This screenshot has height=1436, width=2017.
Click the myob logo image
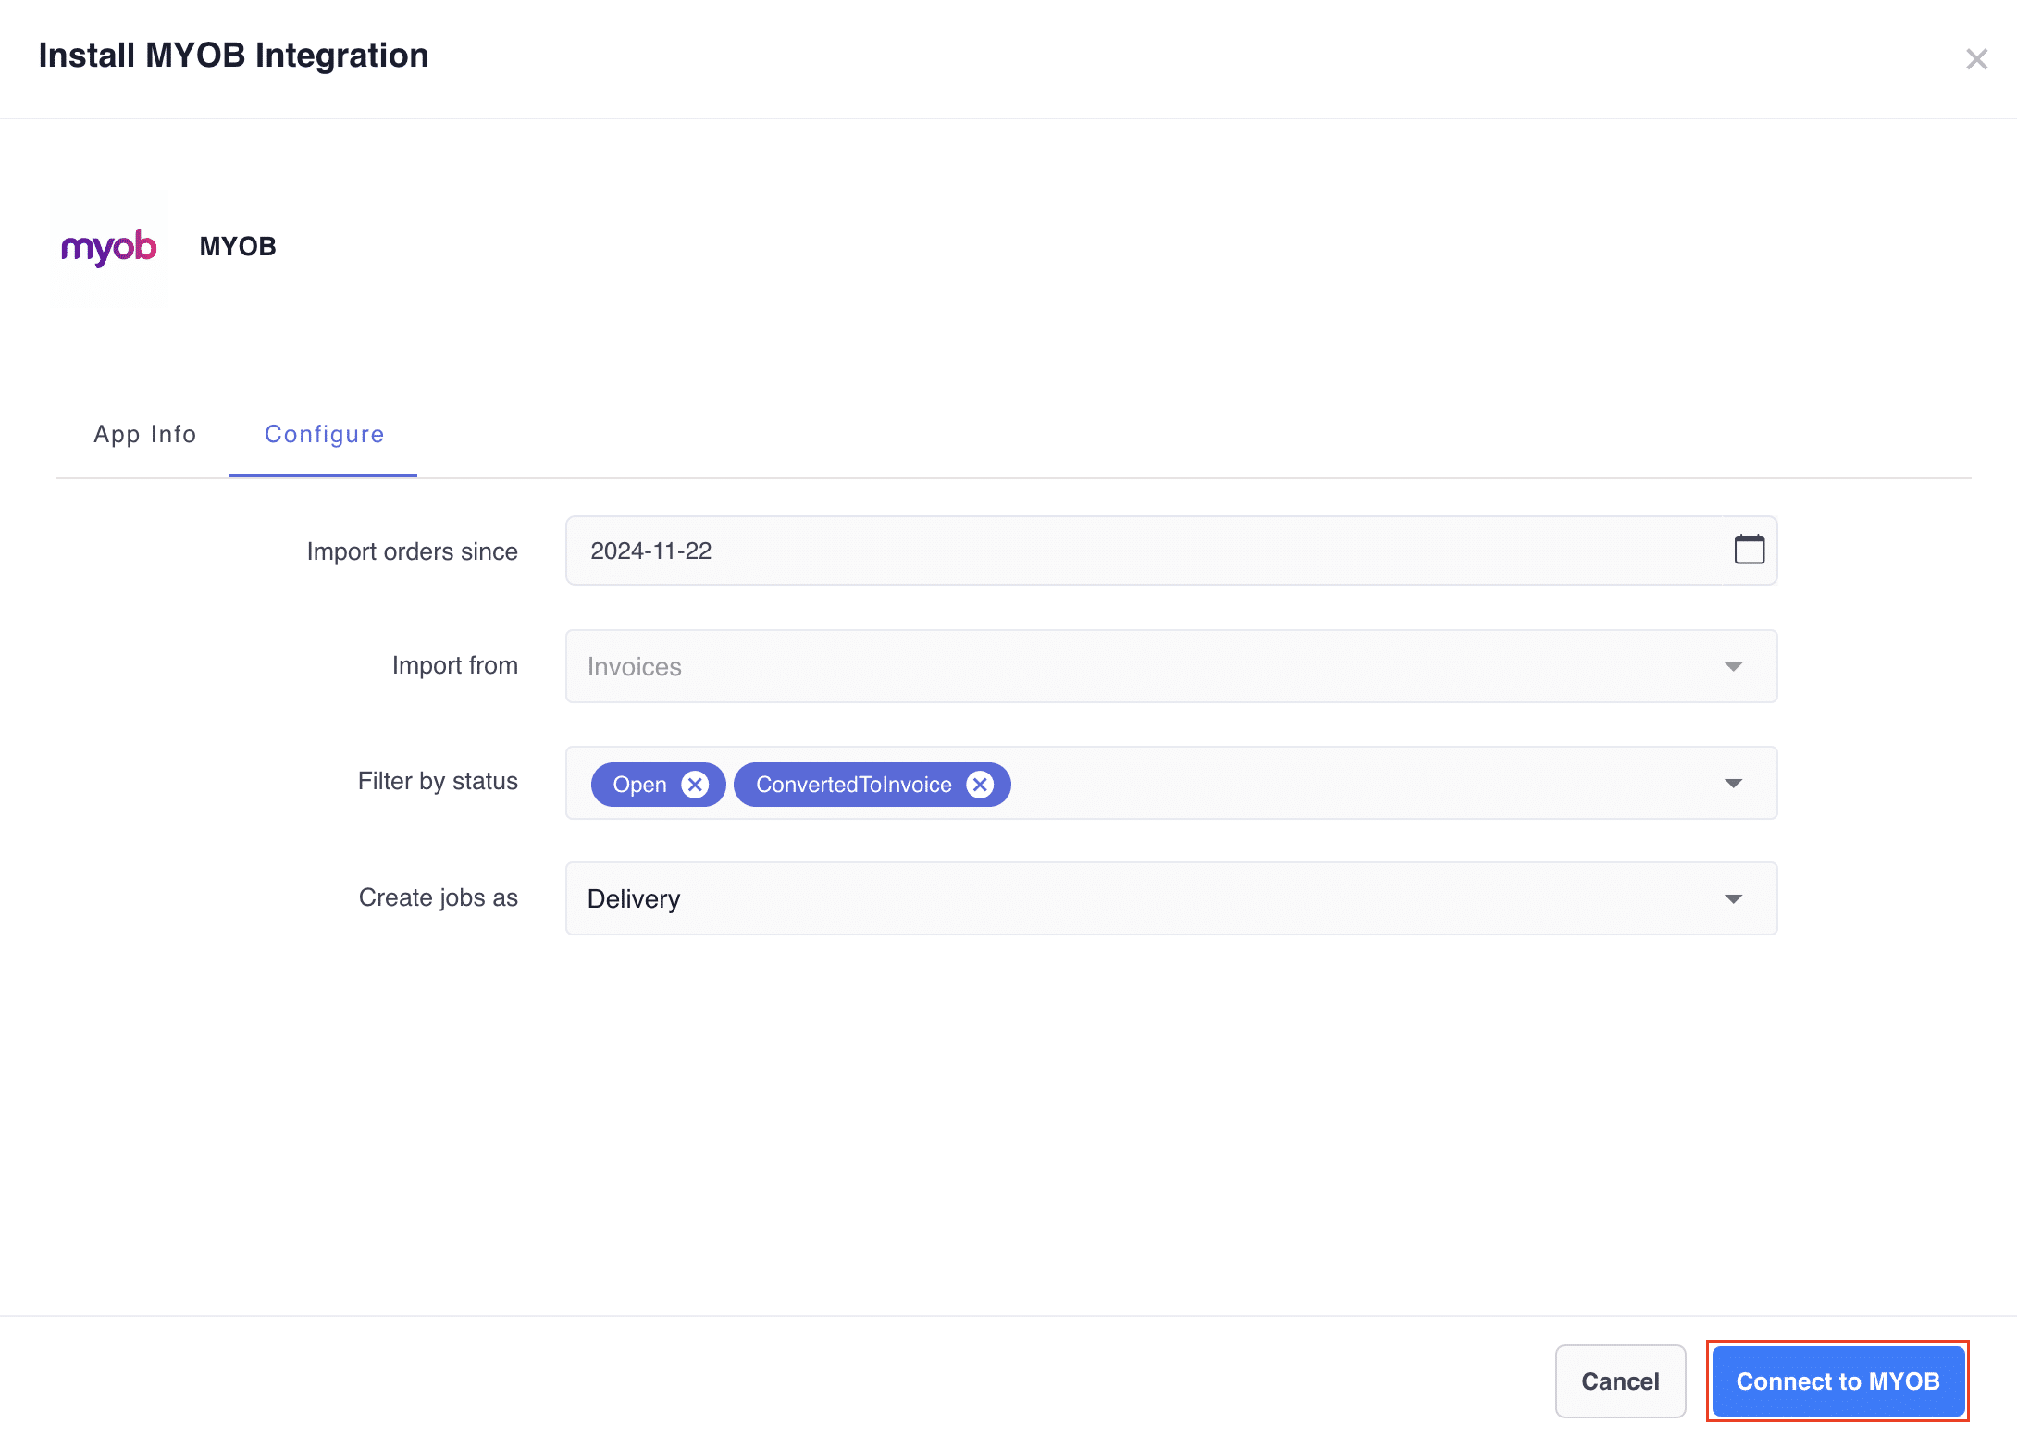[109, 247]
